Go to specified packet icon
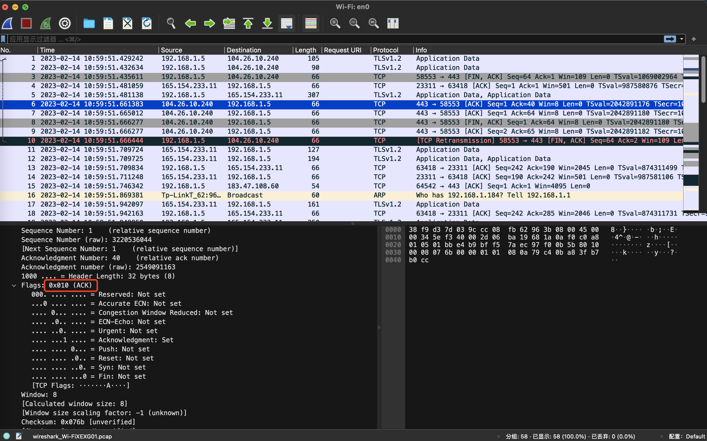 click(x=229, y=23)
